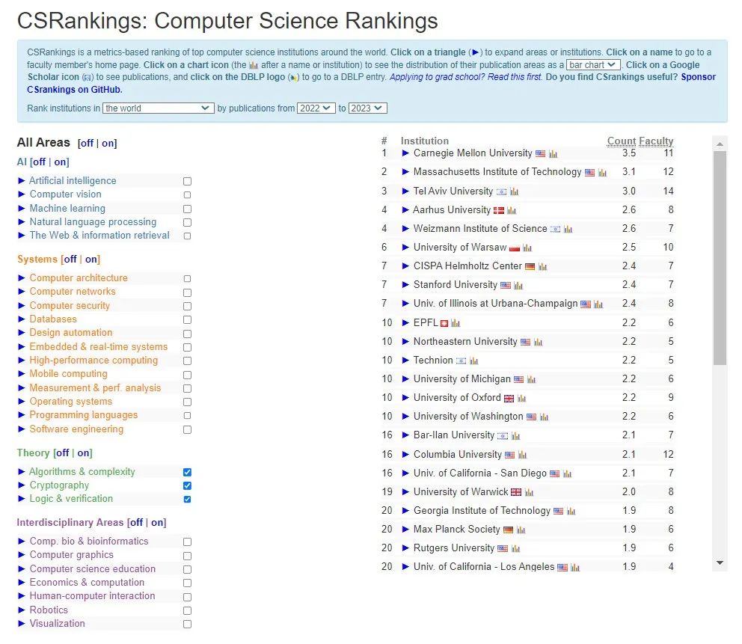Enable the Machine learning checkbox
Image resolution: width=742 pixels, height=644 pixels.
pos(187,209)
